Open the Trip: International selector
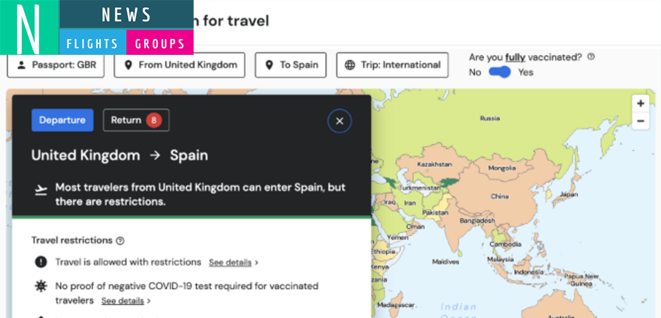This screenshot has width=661, height=318. tap(392, 65)
